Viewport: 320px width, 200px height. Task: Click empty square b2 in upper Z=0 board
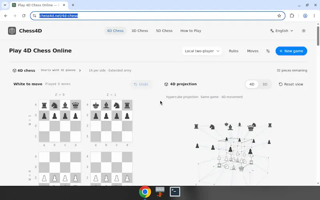[55, 126]
